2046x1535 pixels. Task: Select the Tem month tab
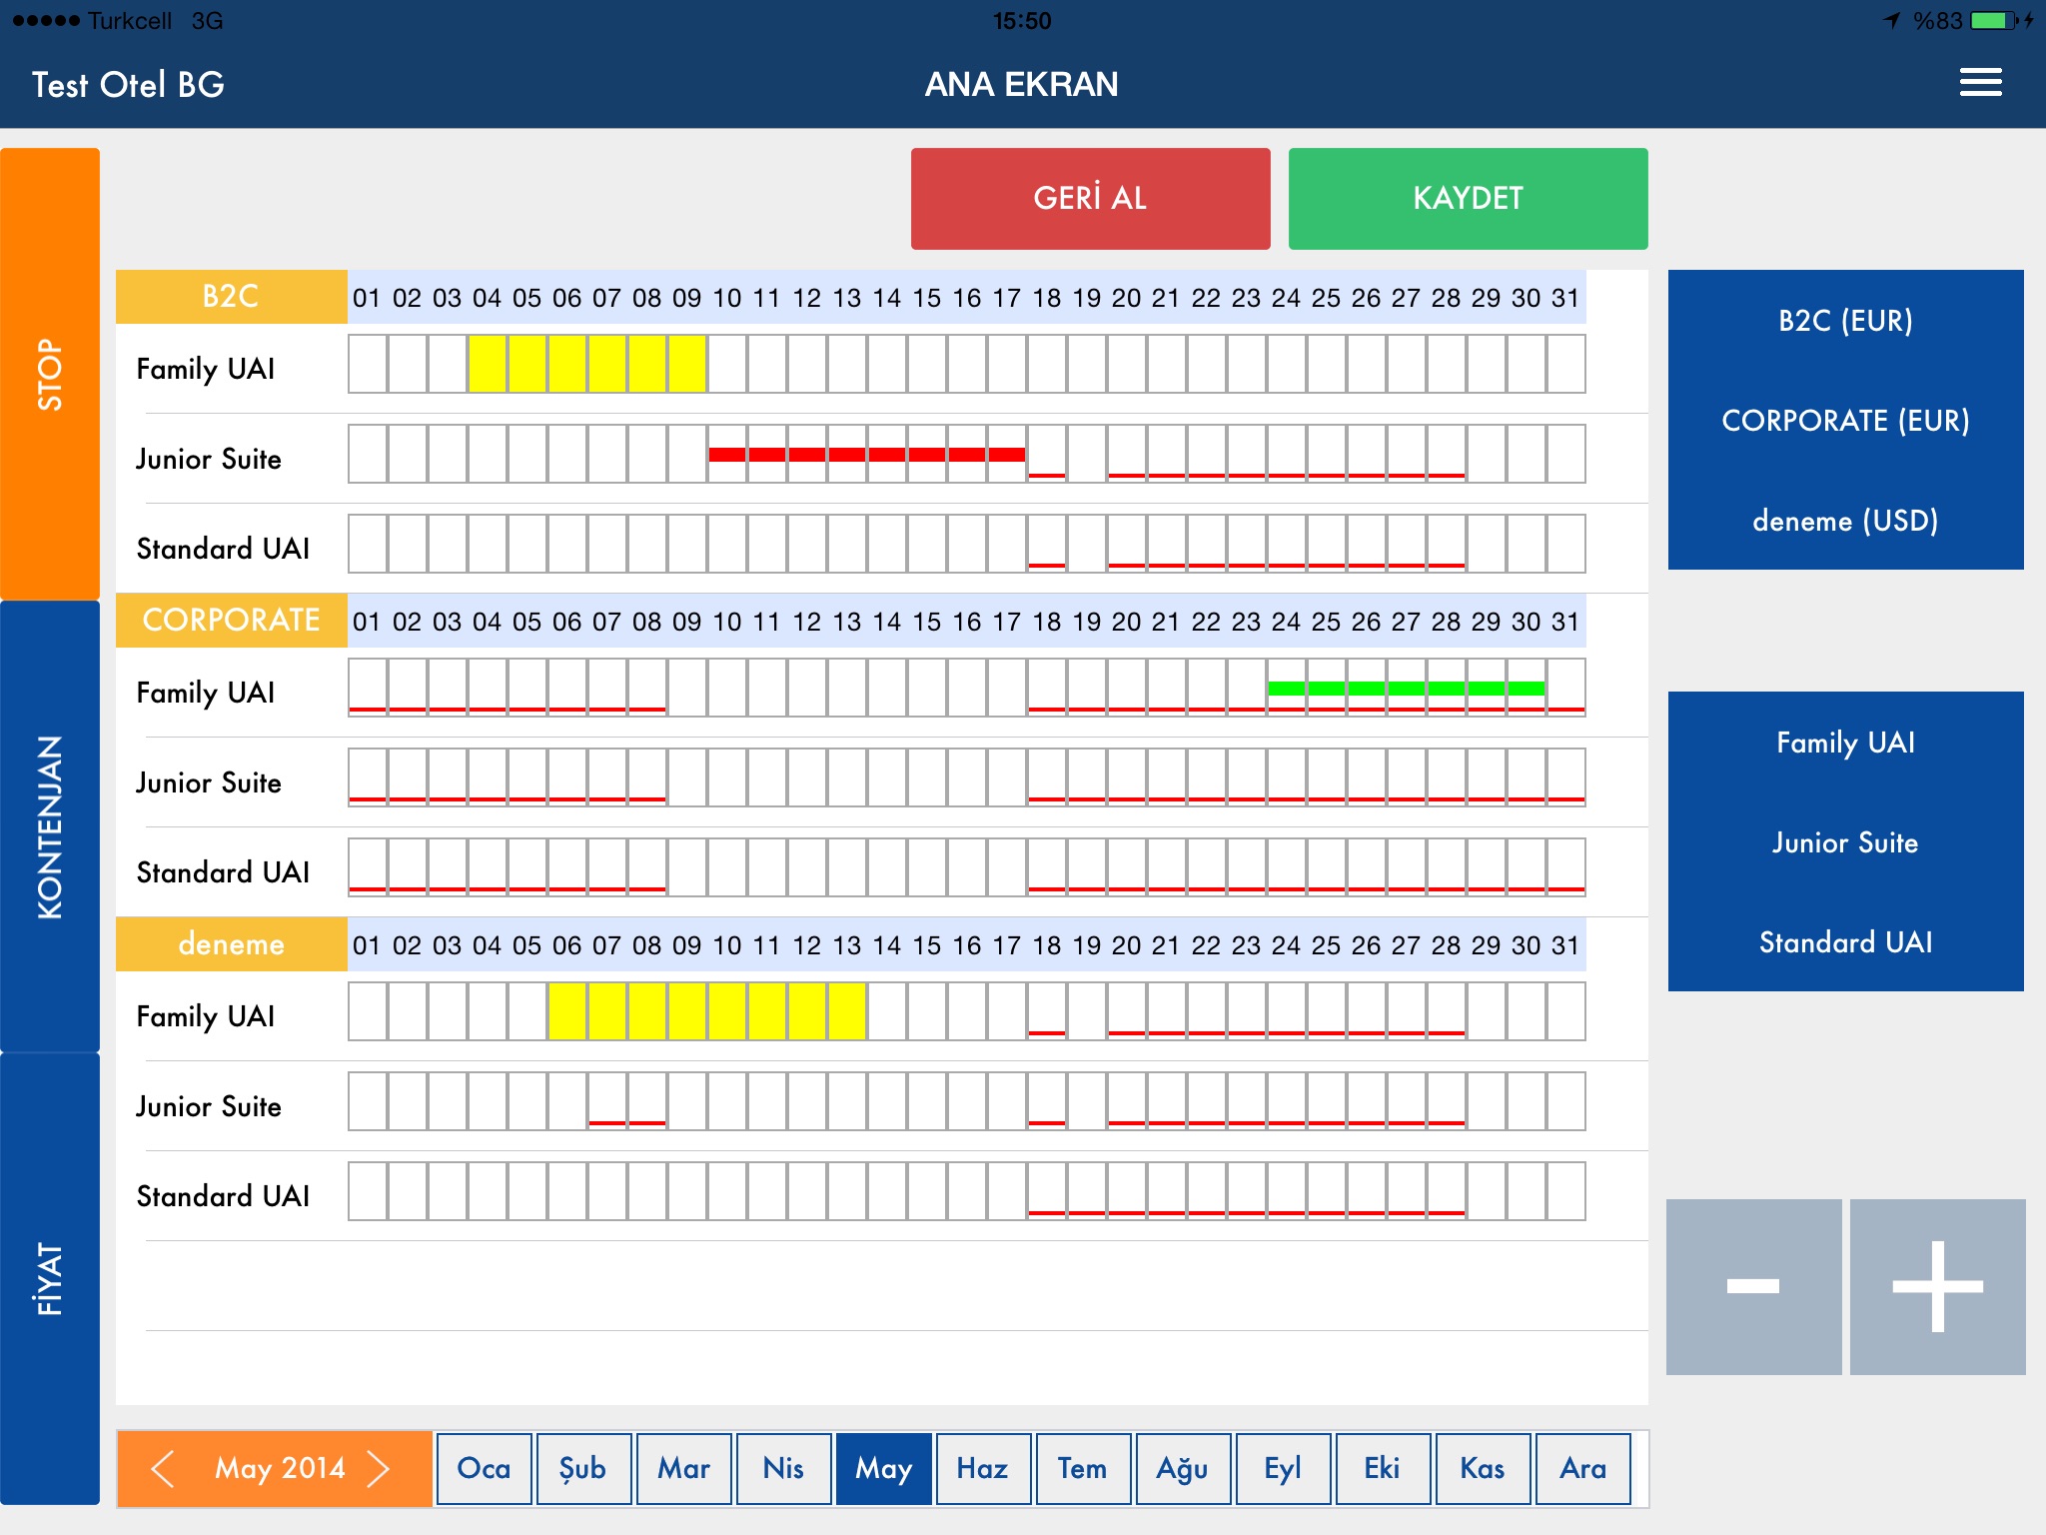click(1083, 1469)
